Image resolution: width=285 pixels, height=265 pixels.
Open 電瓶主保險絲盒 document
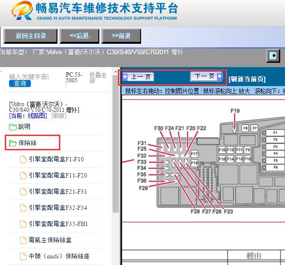pos(50,240)
